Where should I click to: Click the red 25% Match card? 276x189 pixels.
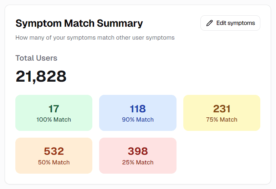[138, 155]
